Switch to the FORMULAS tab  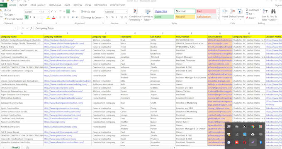click(55, 5)
